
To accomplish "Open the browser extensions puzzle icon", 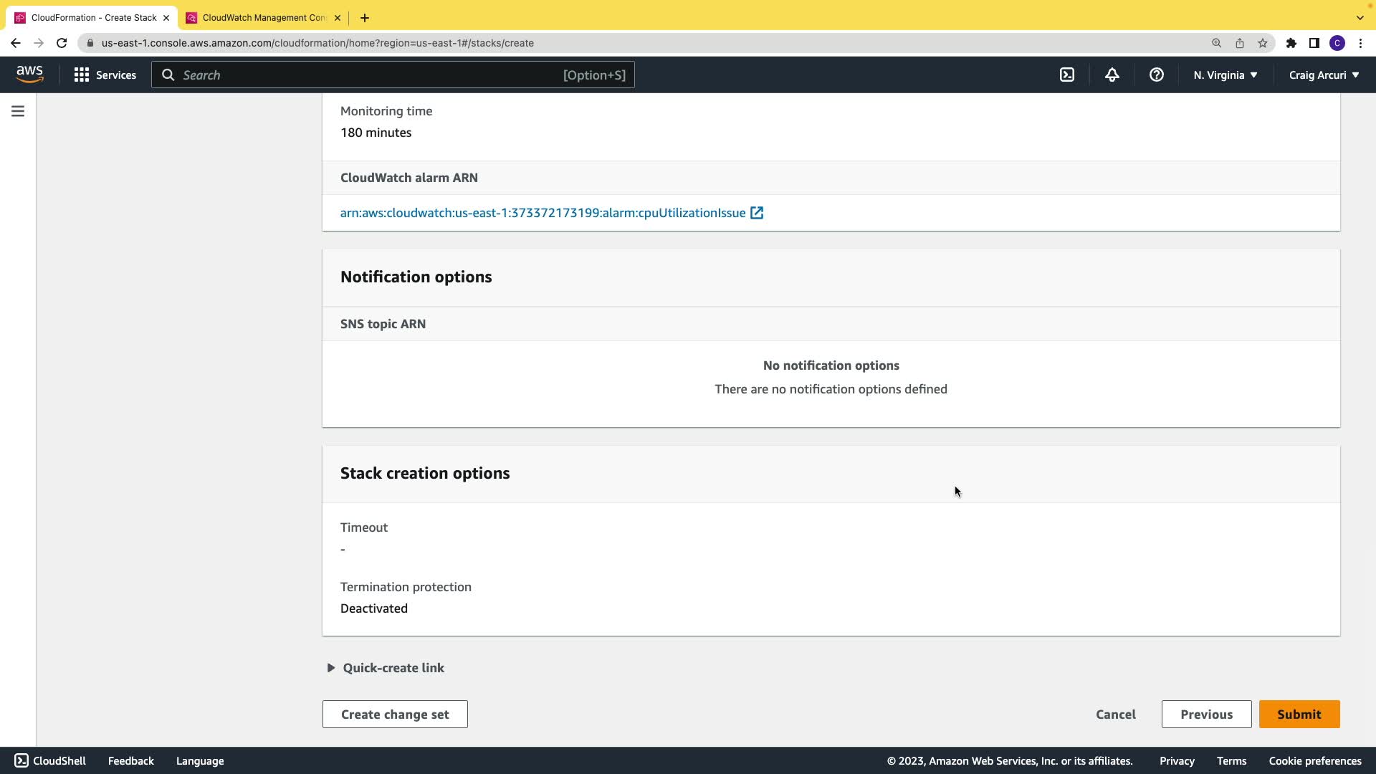I will 1291,43.
